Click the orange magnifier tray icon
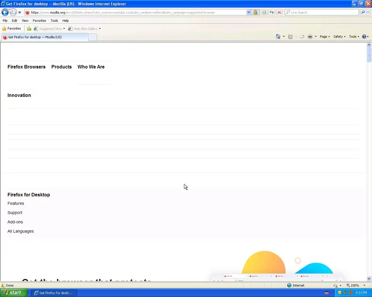 point(350,293)
